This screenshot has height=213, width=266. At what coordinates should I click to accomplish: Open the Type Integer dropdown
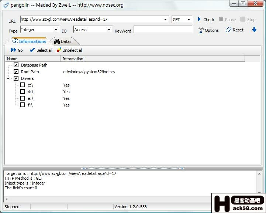coord(56,30)
